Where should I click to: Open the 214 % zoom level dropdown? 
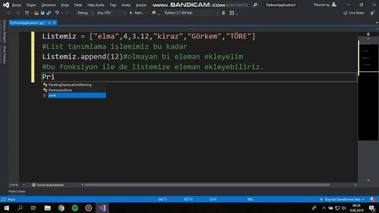tap(17, 185)
